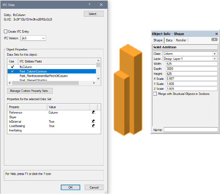
Task: Toggle Merge with Structural Objects in Sections checkbox
Action: point(155,94)
